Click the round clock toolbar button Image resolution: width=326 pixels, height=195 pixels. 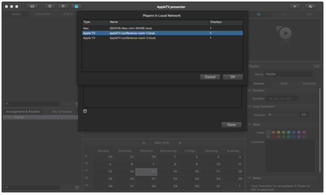pos(63,7)
